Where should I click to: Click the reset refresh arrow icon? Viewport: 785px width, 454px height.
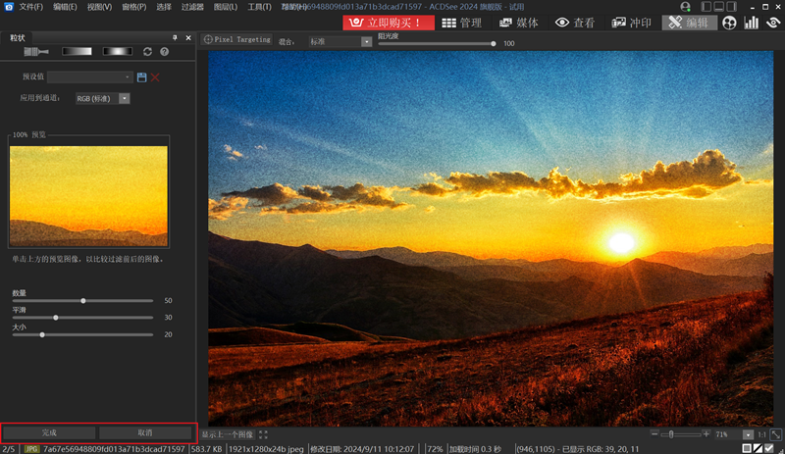pyautogui.click(x=148, y=51)
